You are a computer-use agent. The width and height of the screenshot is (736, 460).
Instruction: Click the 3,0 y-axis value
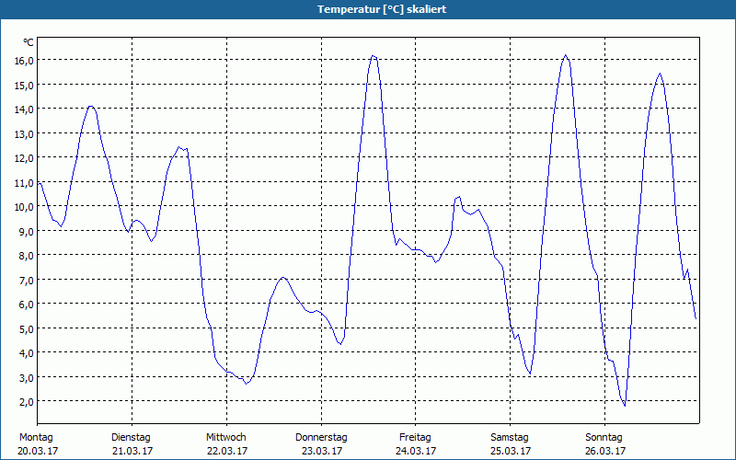[x=27, y=377]
